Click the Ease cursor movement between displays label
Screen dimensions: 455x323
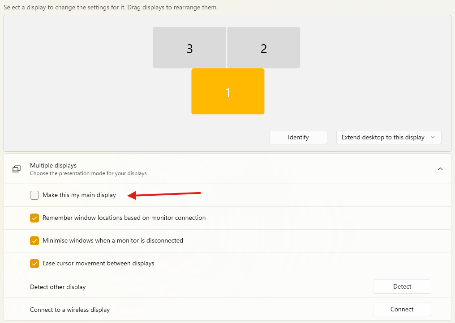coord(98,263)
